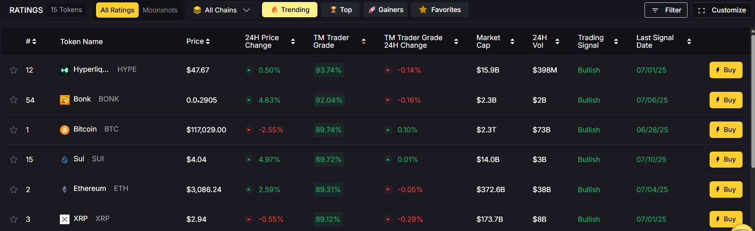Buy Sui token
The height and width of the screenshot is (231, 755).
[x=726, y=159]
